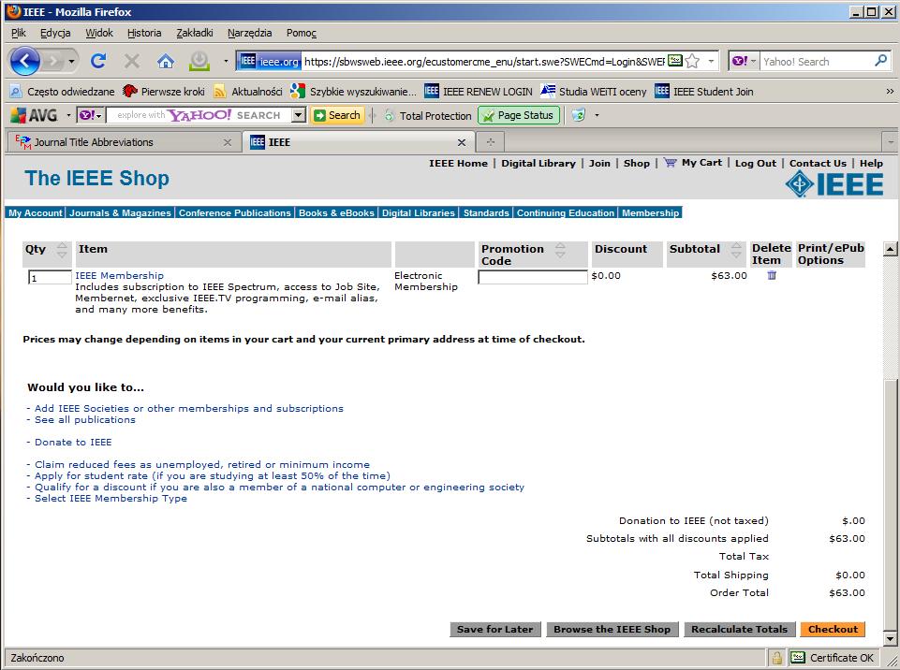
Task: Click the AVG Search button
Action: click(337, 115)
